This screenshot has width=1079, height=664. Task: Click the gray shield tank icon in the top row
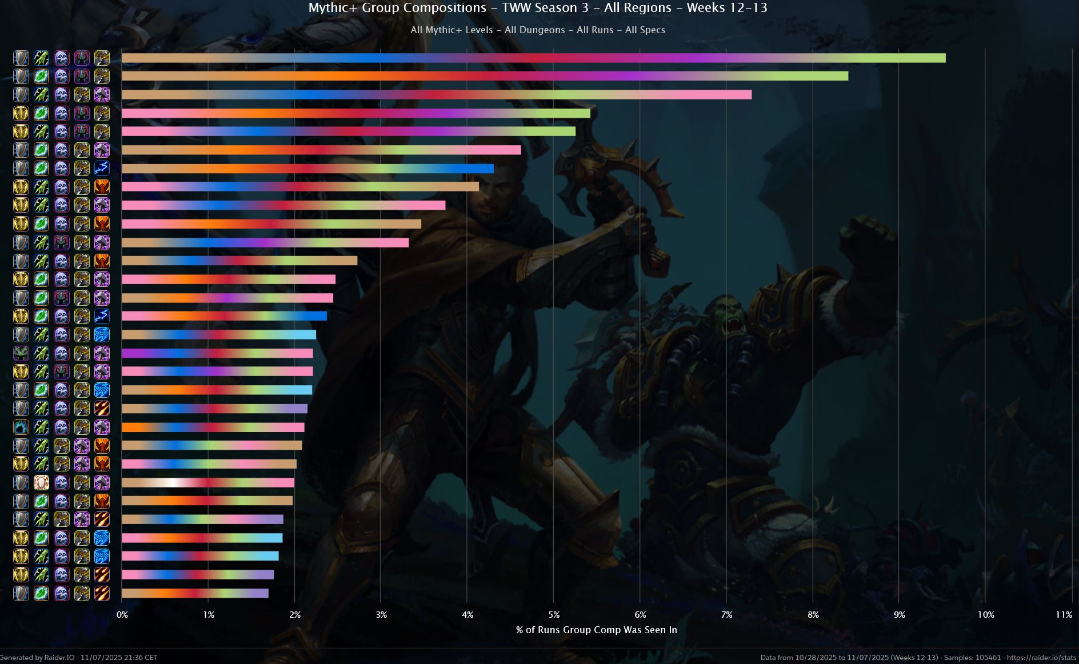(x=21, y=58)
